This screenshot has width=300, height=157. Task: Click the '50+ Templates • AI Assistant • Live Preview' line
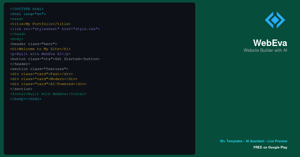[253, 141]
